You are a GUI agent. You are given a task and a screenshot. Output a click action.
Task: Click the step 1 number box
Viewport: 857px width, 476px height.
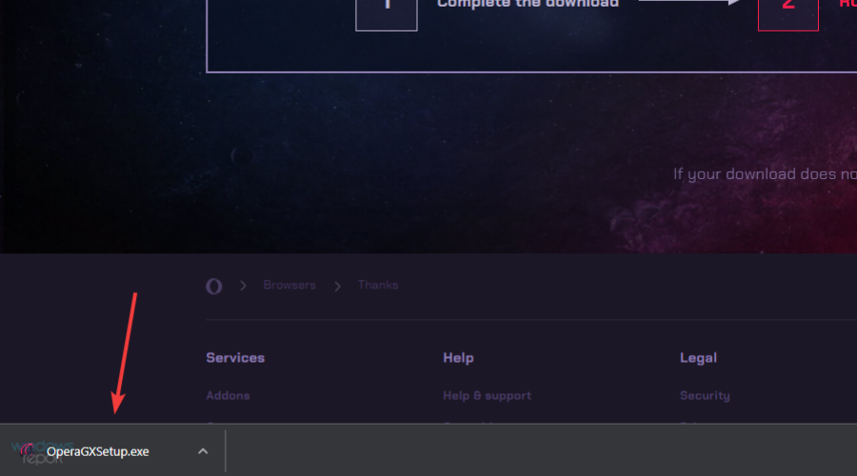click(387, 12)
